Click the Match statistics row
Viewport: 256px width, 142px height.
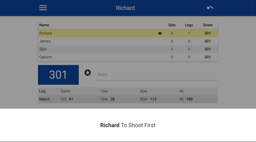click(x=128, y=99)
